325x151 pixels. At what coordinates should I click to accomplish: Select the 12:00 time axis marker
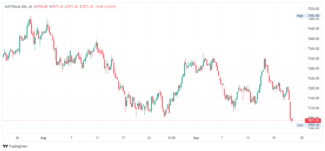(171, 138)
